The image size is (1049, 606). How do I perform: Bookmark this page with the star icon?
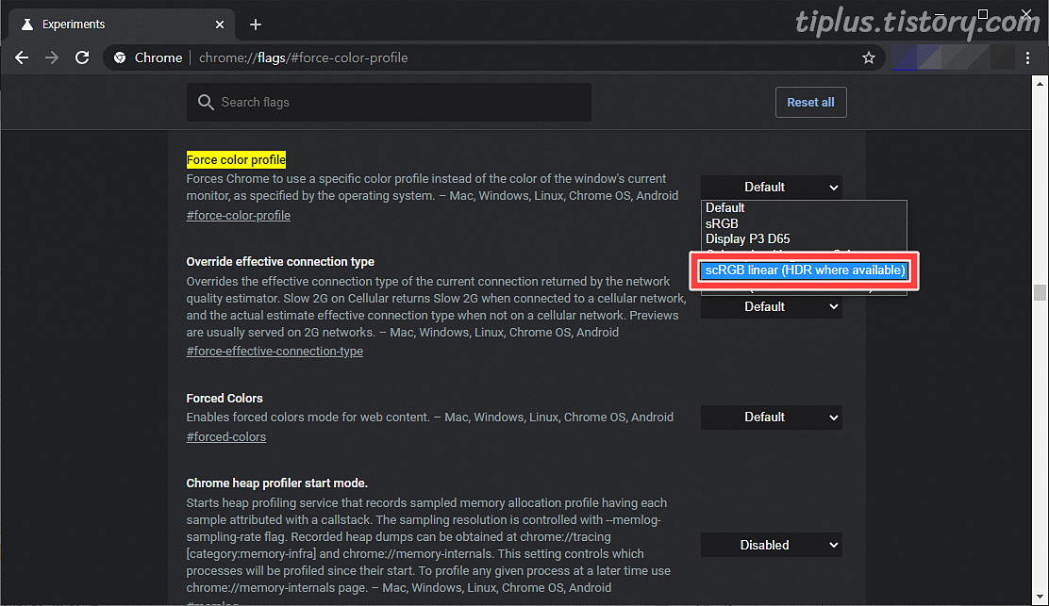[x=869, y=58]
